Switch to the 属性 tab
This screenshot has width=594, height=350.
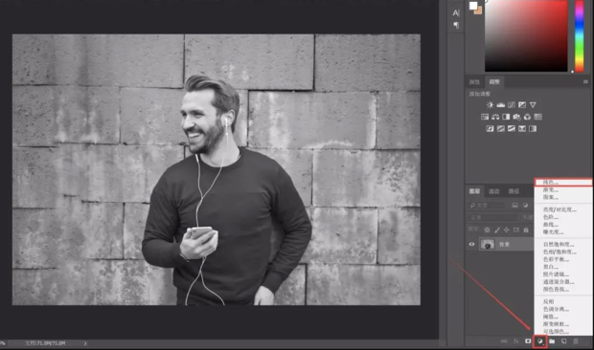(474, 81)
